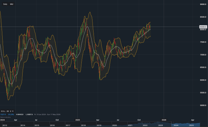Click the current price marker 8099.0
The image size is (208, 127).
pos(203,27)
